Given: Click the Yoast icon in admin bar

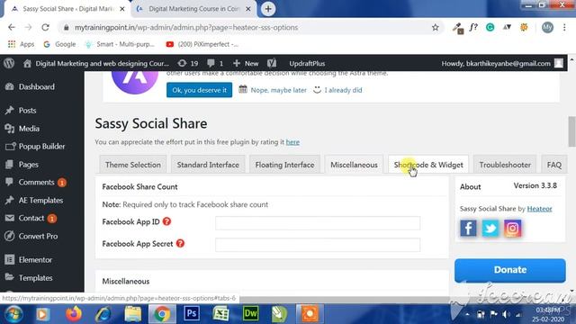Looking at the screenshot, I should click(x=272, y=63).
